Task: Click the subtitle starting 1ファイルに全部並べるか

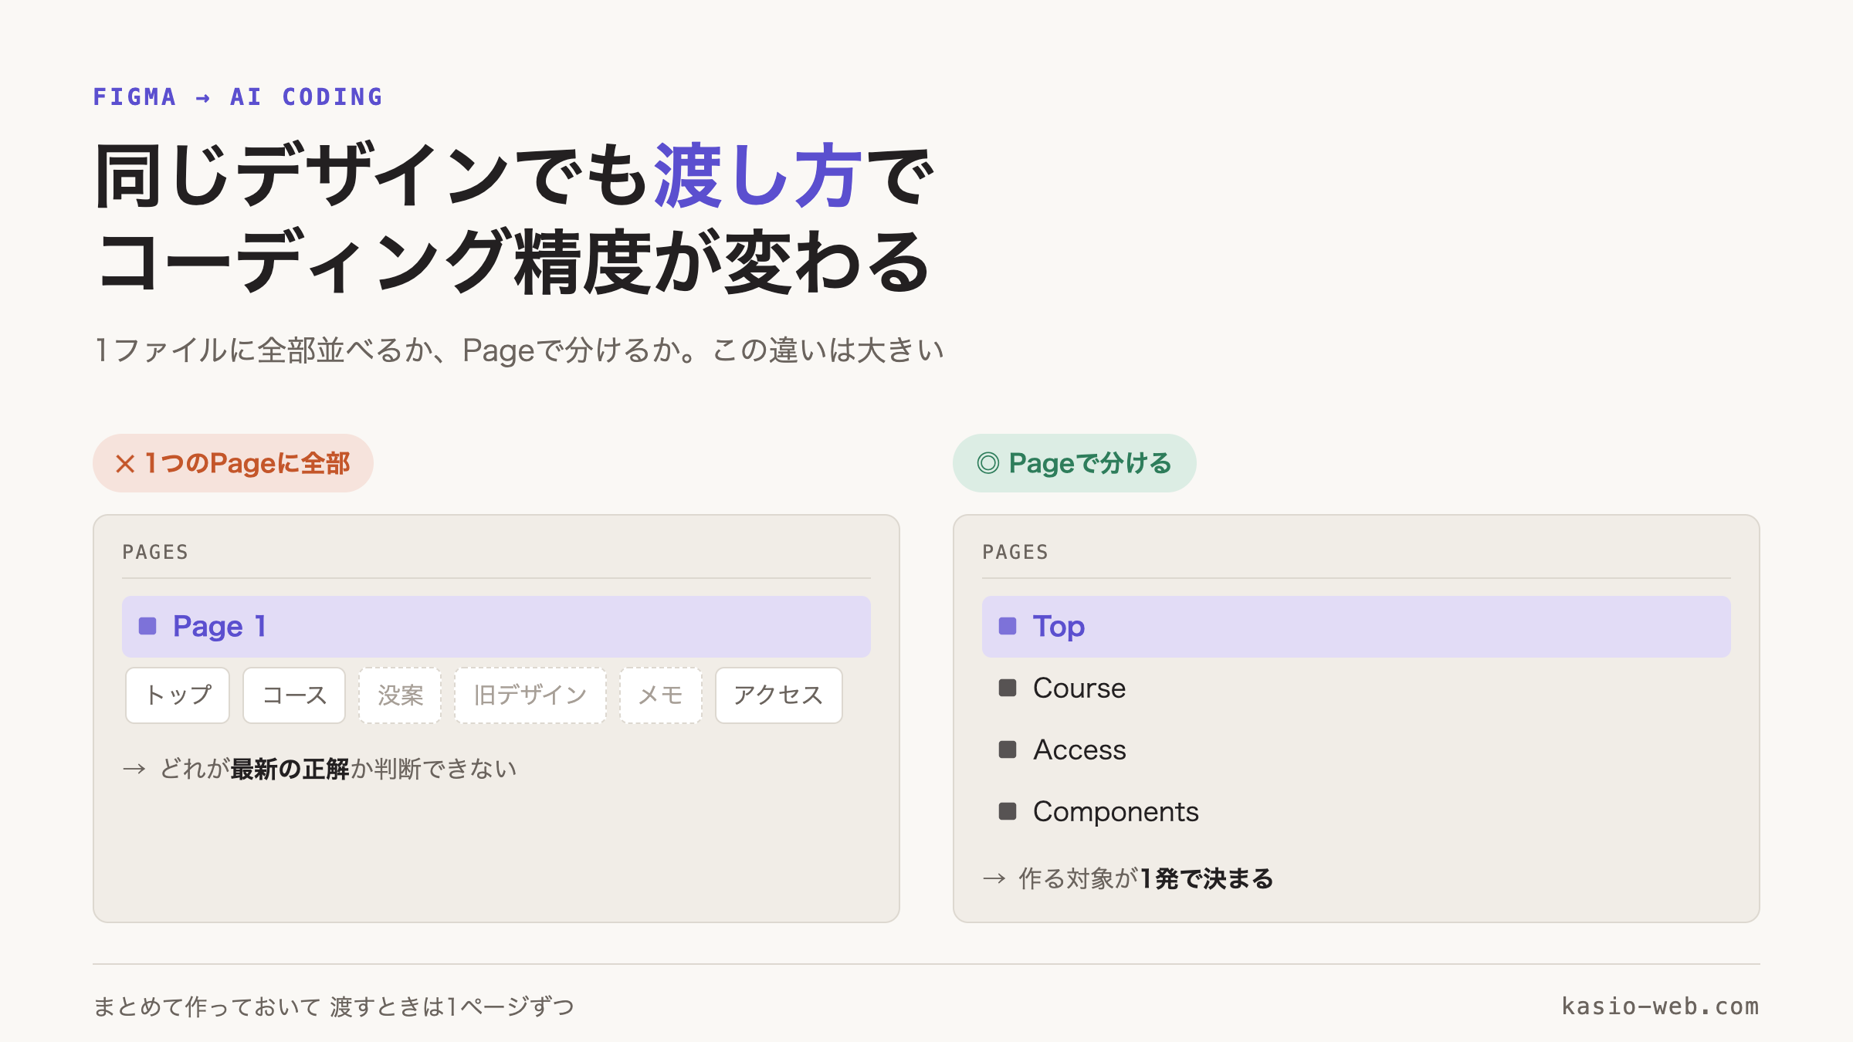Action: click(519, 350)
